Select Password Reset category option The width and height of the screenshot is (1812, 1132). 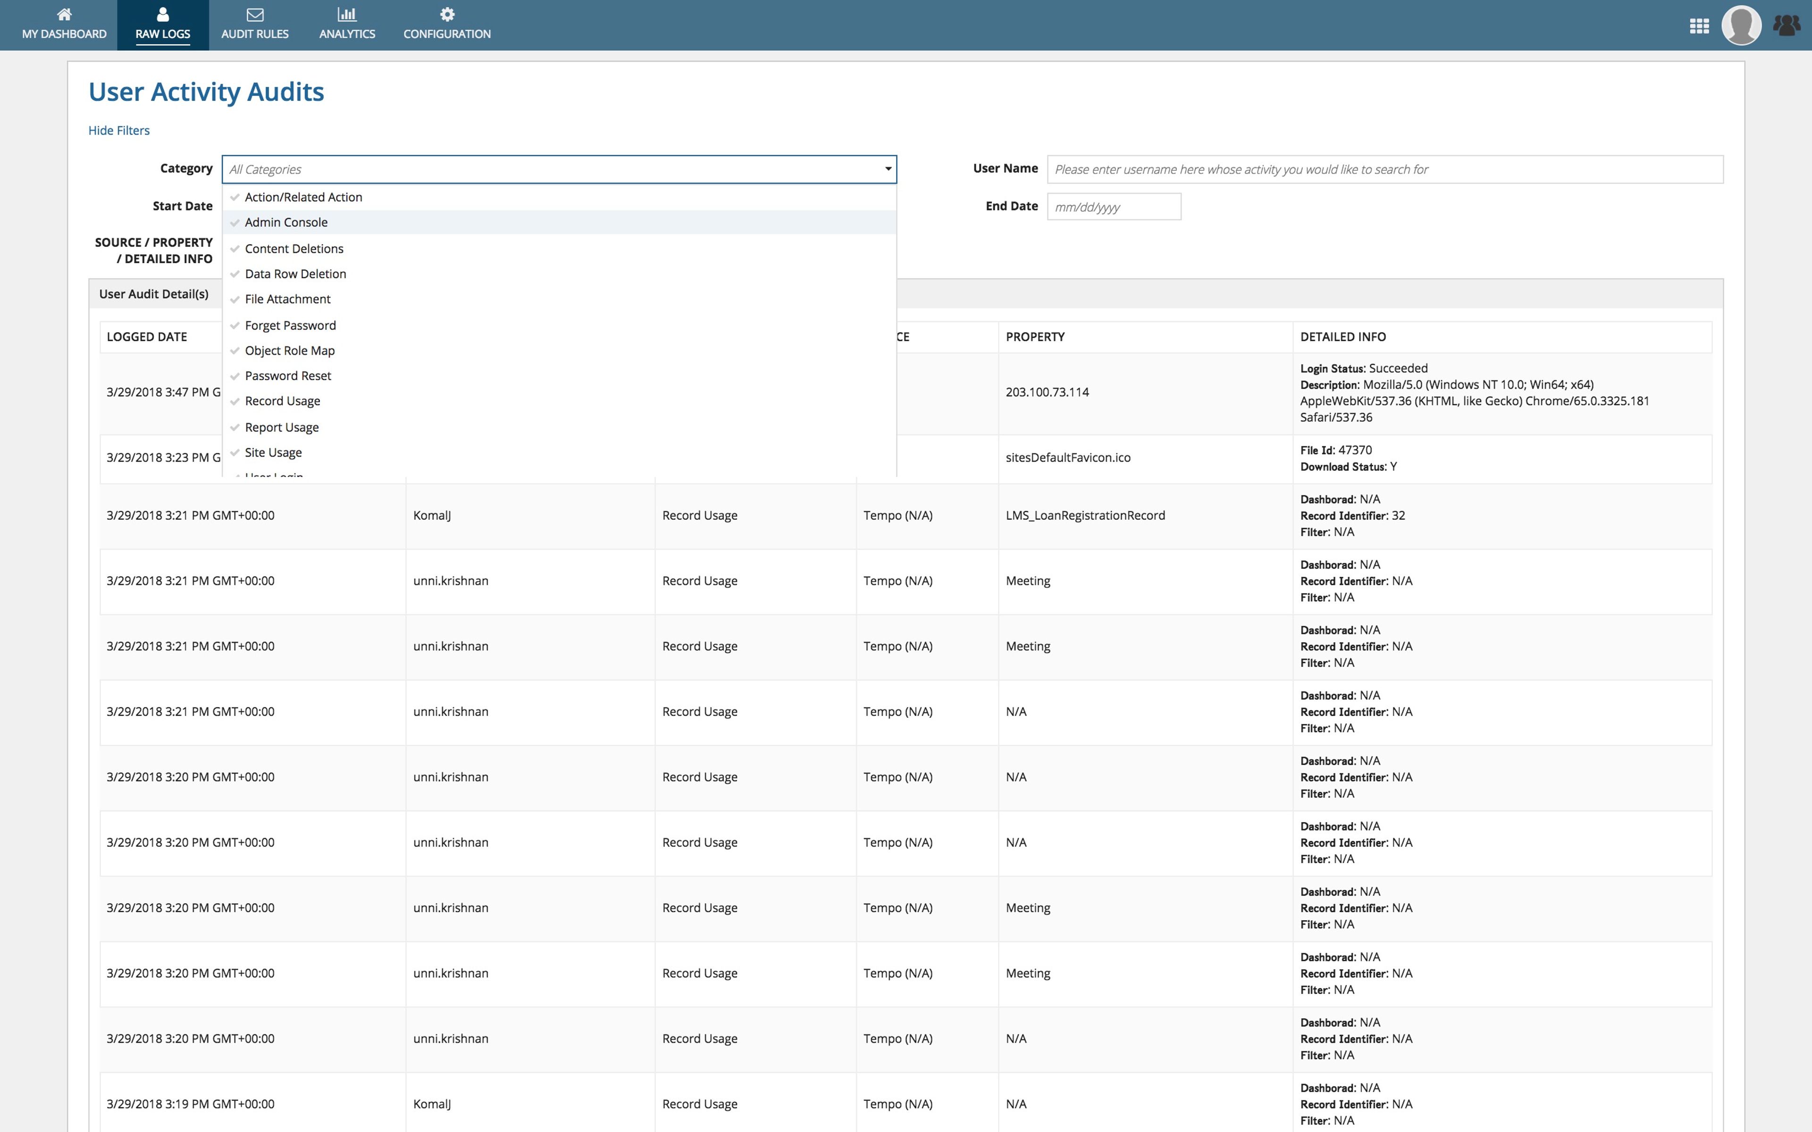point(559,376)
